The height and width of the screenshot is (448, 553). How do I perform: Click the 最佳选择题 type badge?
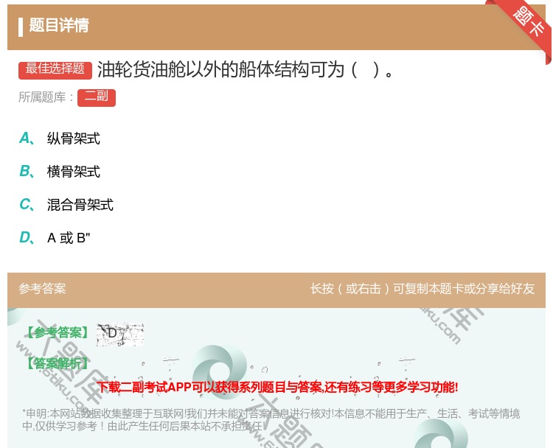point(55,70)
